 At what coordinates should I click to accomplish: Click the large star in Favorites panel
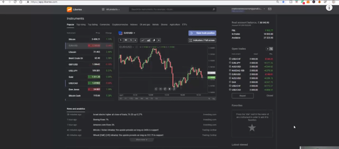click(x=252, y=128)
